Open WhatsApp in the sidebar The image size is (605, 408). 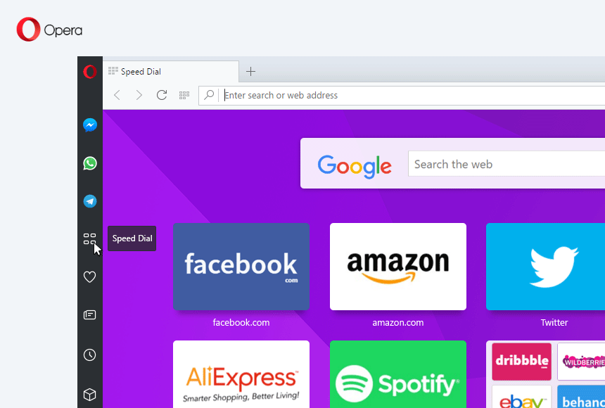click(89, 163)
